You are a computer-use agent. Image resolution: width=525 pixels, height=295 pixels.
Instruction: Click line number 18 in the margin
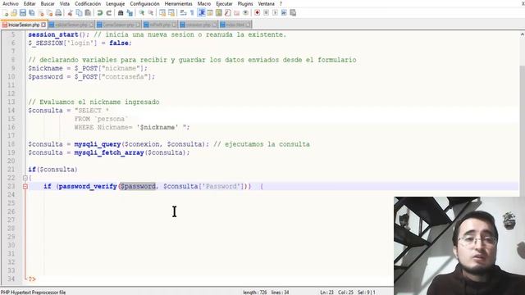coord(11,144)
